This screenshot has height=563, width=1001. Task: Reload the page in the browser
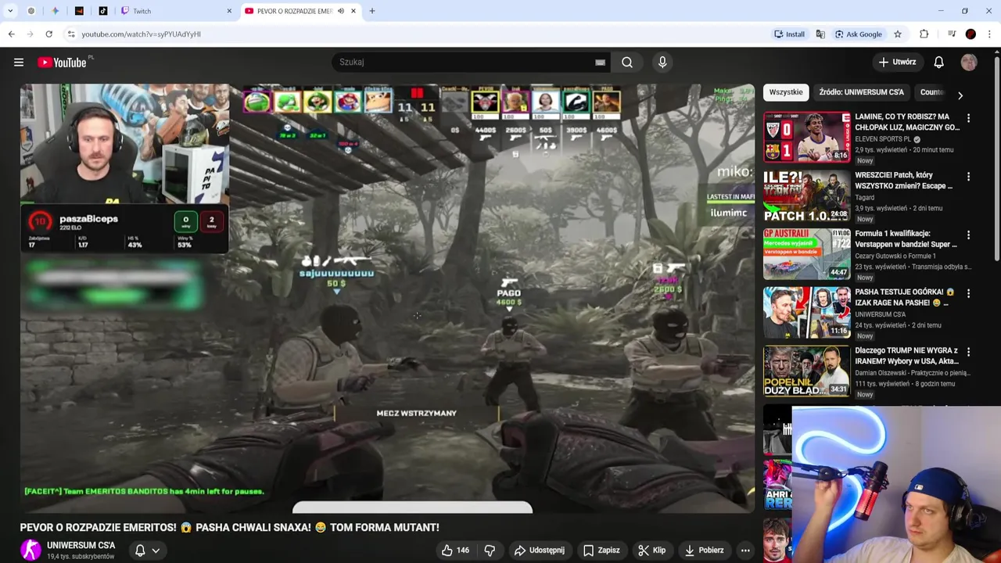coord(48,34)
